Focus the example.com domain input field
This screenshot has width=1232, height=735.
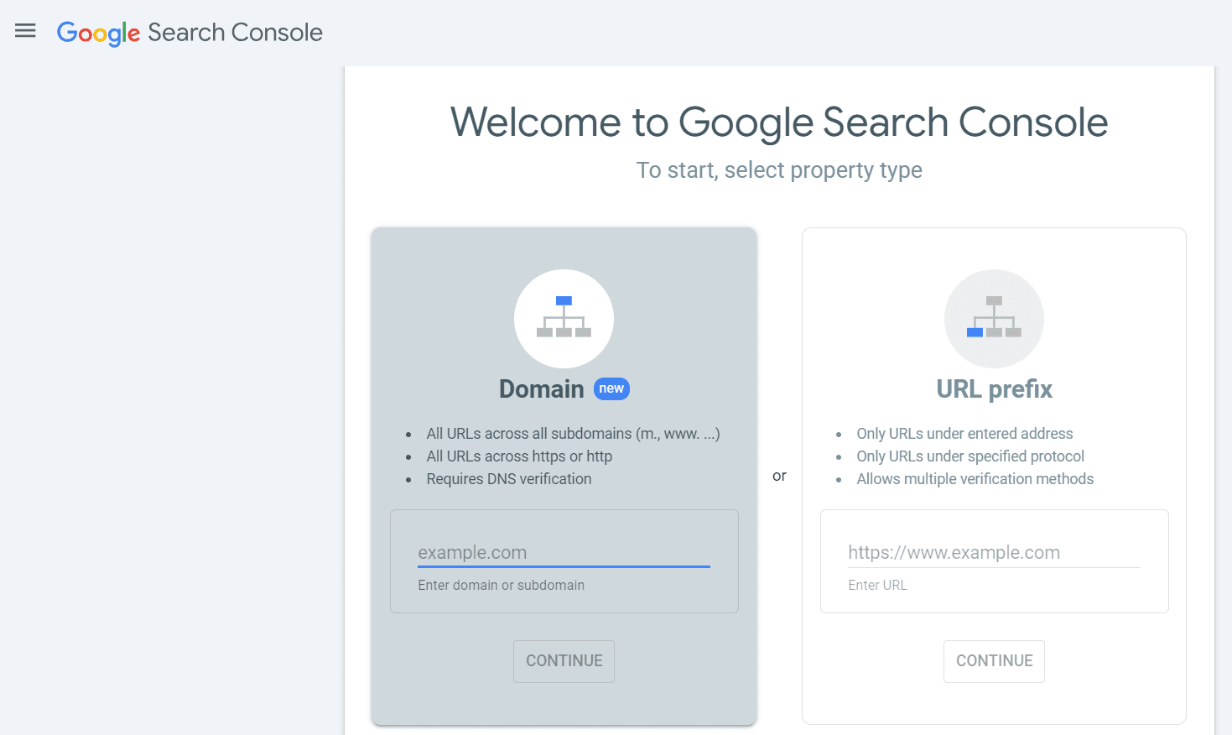564,553
